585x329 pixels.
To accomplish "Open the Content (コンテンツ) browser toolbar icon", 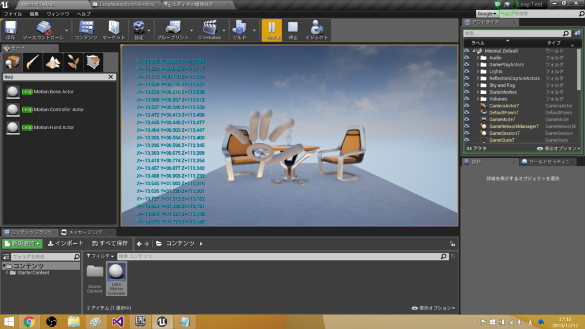I will [x=86, y=30].
